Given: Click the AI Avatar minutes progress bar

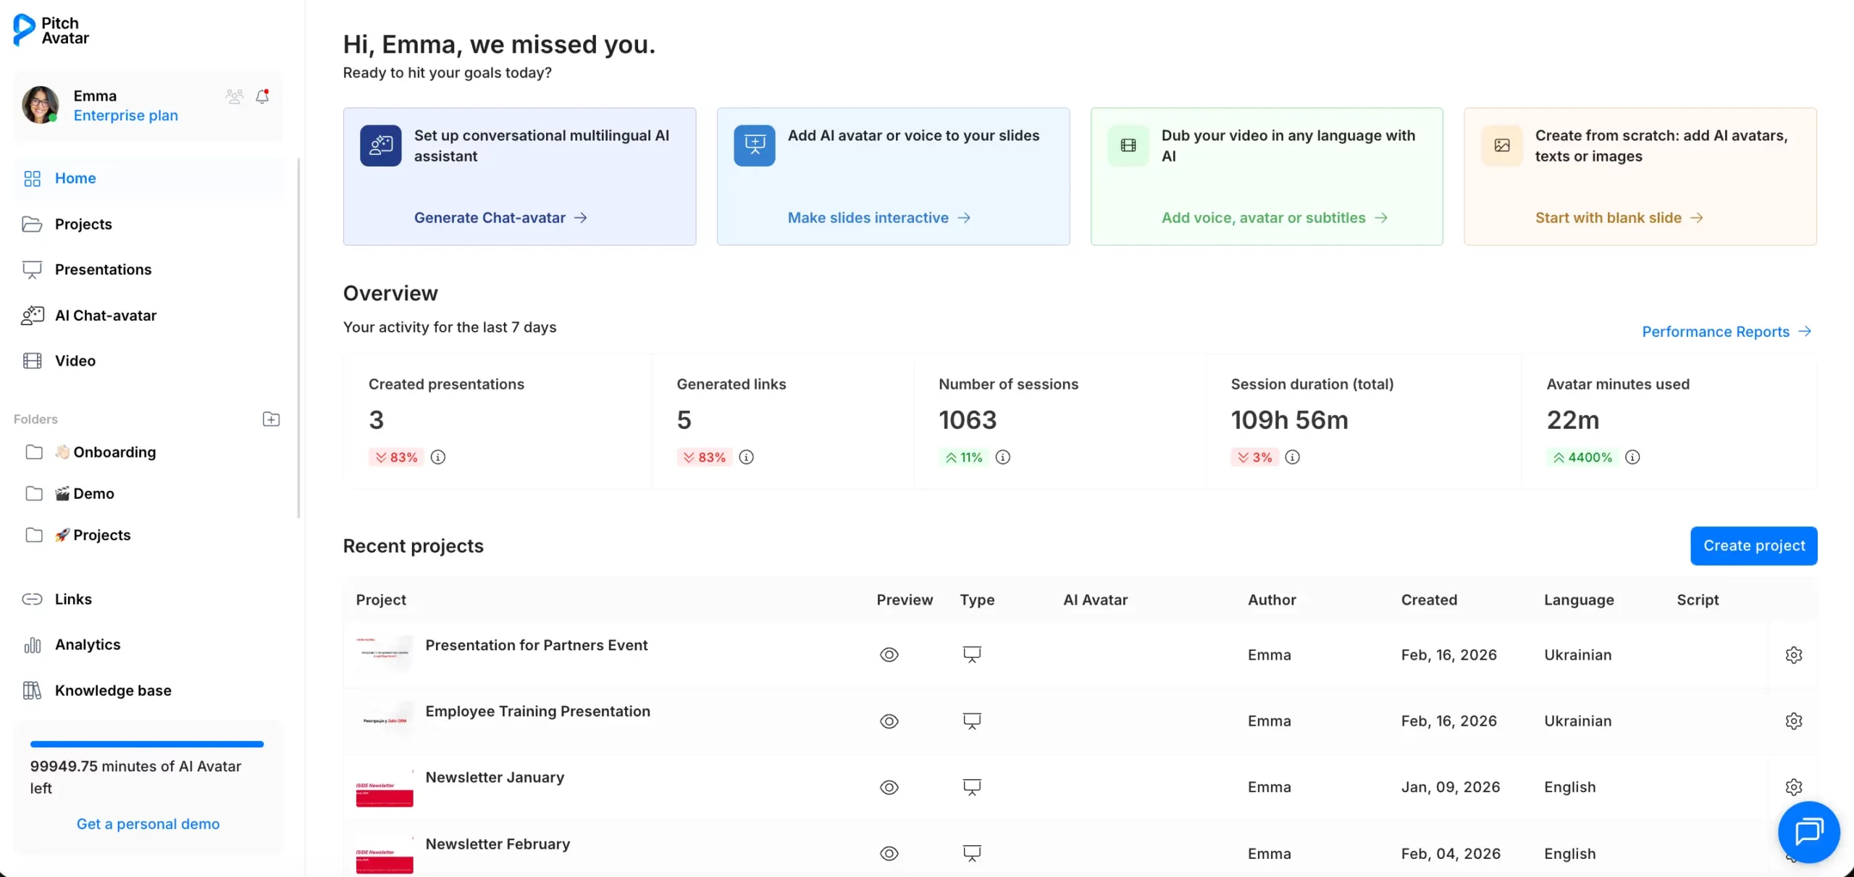Looking at the screenshot, I should tap(147, 744).
